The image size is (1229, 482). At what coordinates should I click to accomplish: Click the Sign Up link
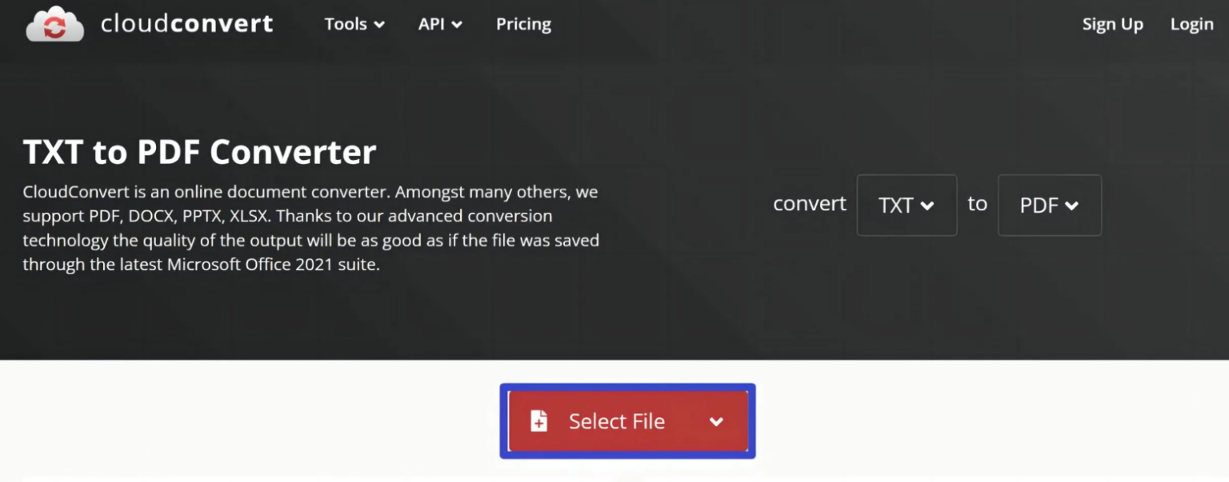(1112, 24)
